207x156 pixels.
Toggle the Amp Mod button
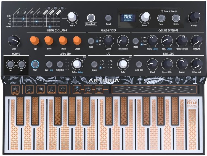pos(139,64)
